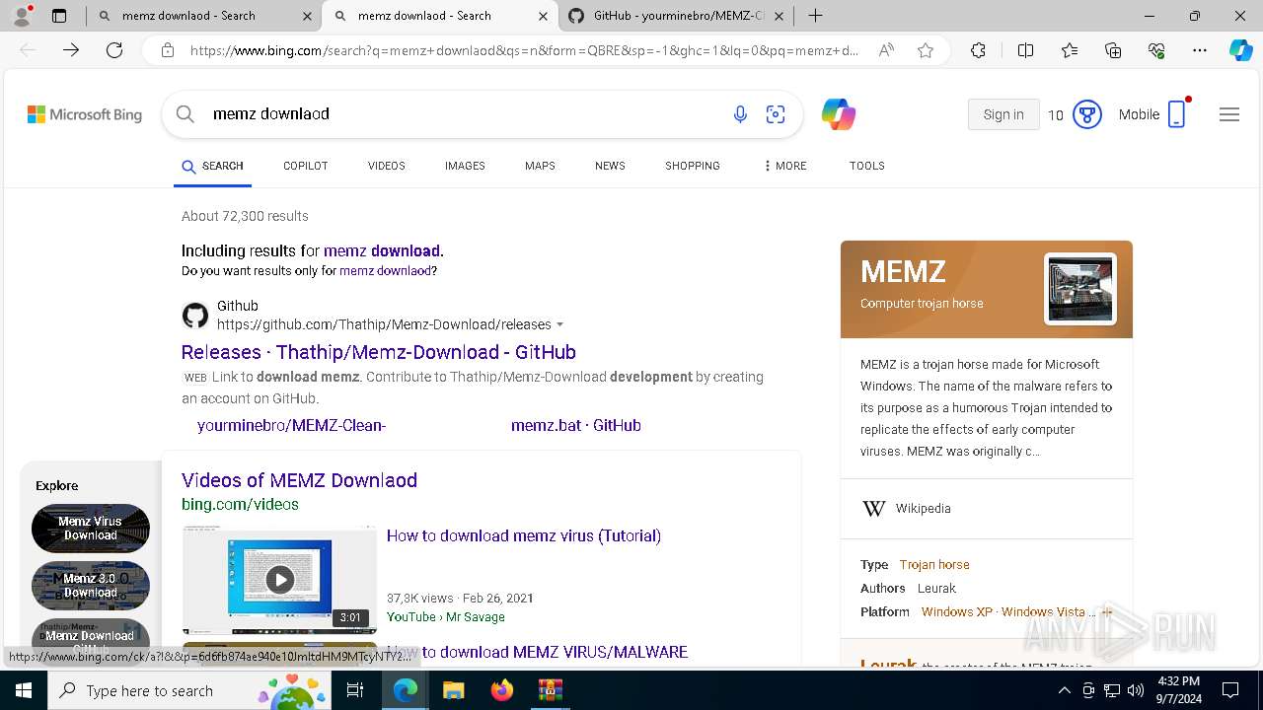
Task: Select the SHOPPING search tab
Action: click(693, 166)
